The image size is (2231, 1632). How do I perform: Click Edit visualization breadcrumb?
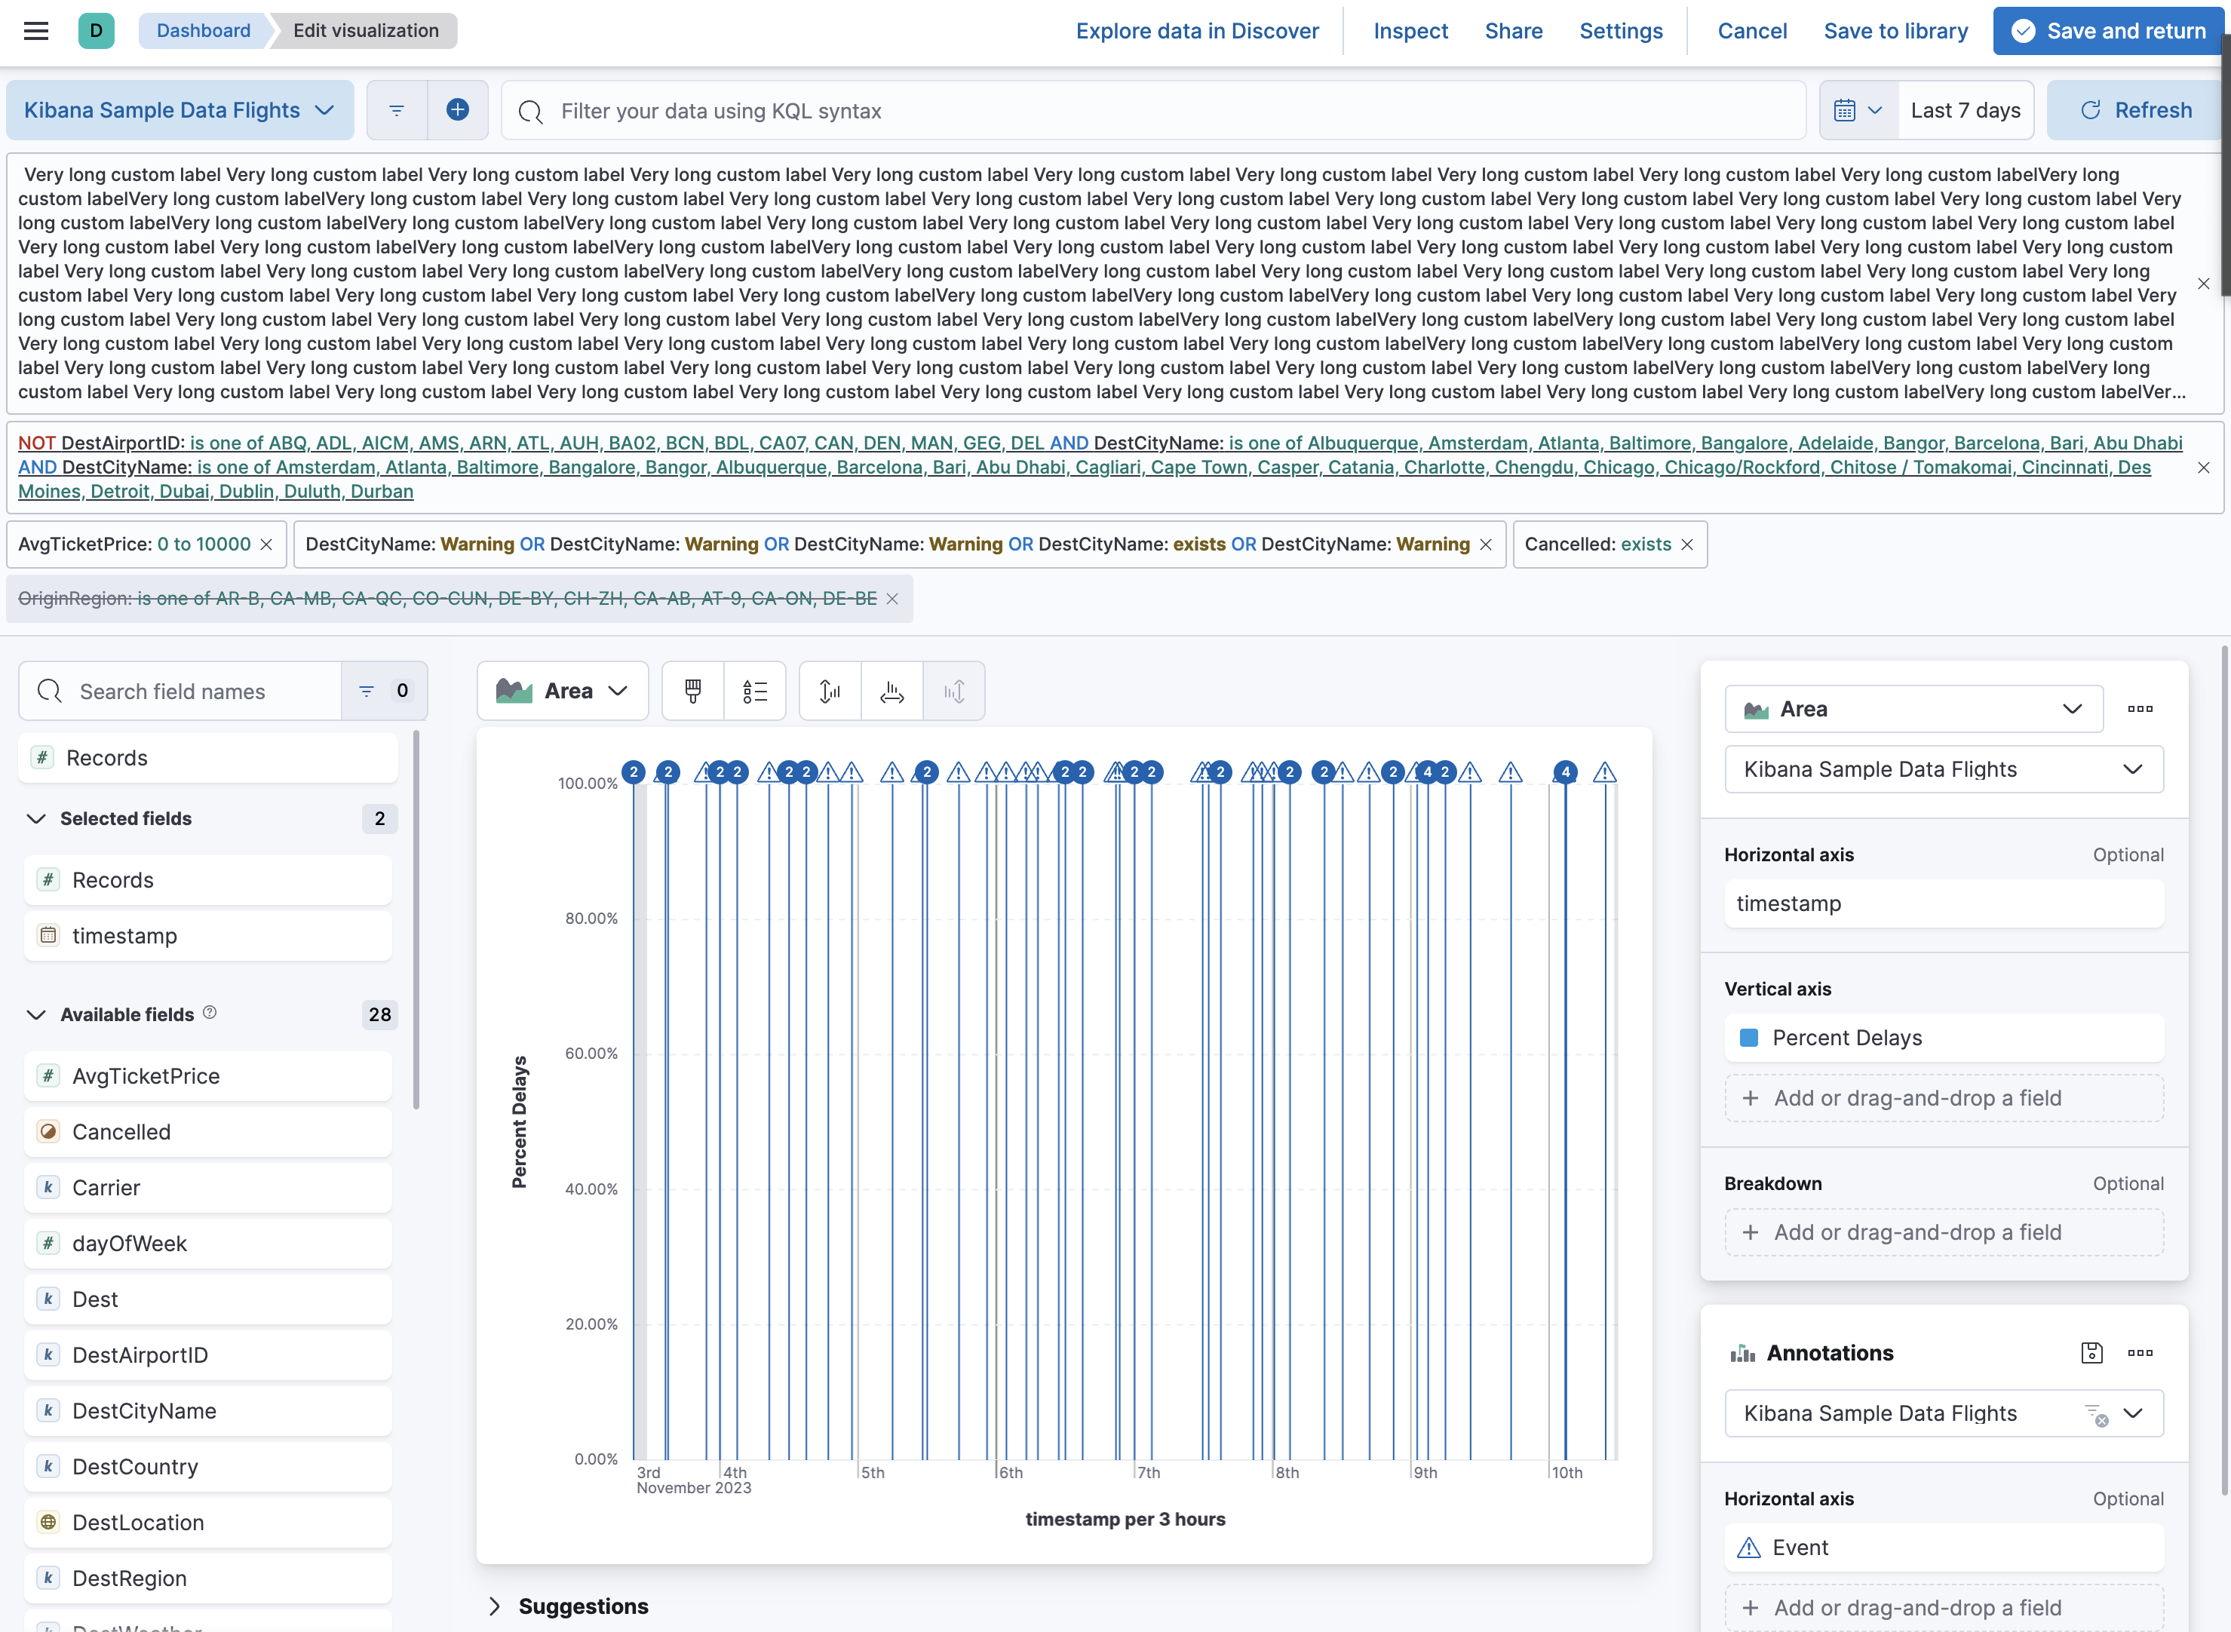[x=366, y=31]
